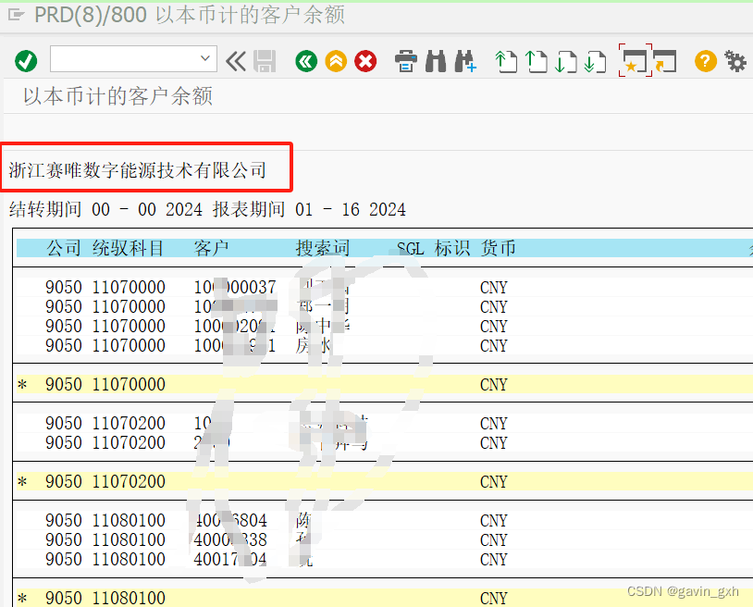This screenshot has width=753, height=607.
Task: Go to Last Page icon
Action: (x=595, y=61)
